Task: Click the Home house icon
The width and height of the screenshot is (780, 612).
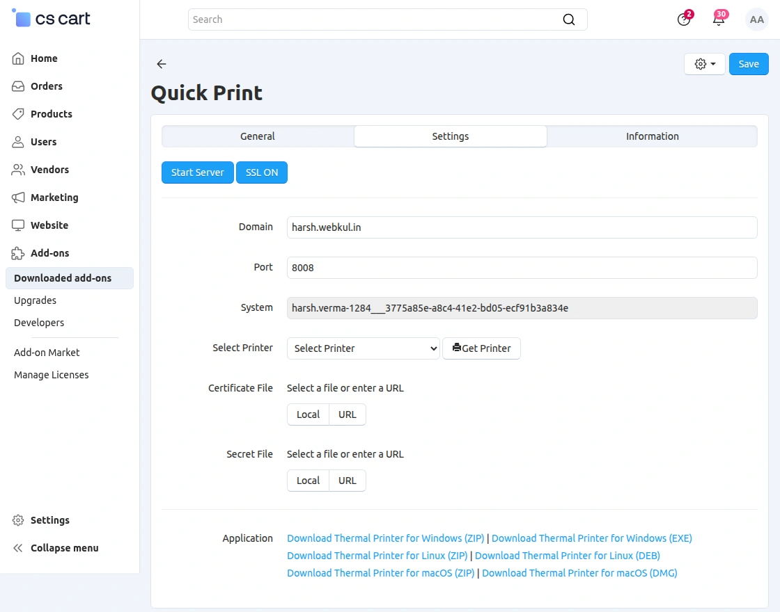Action: tap(18, 58)
